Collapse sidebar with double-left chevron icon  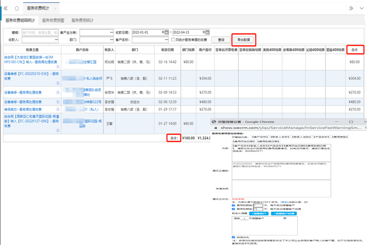pyautogui.click(x=5, y=8)
